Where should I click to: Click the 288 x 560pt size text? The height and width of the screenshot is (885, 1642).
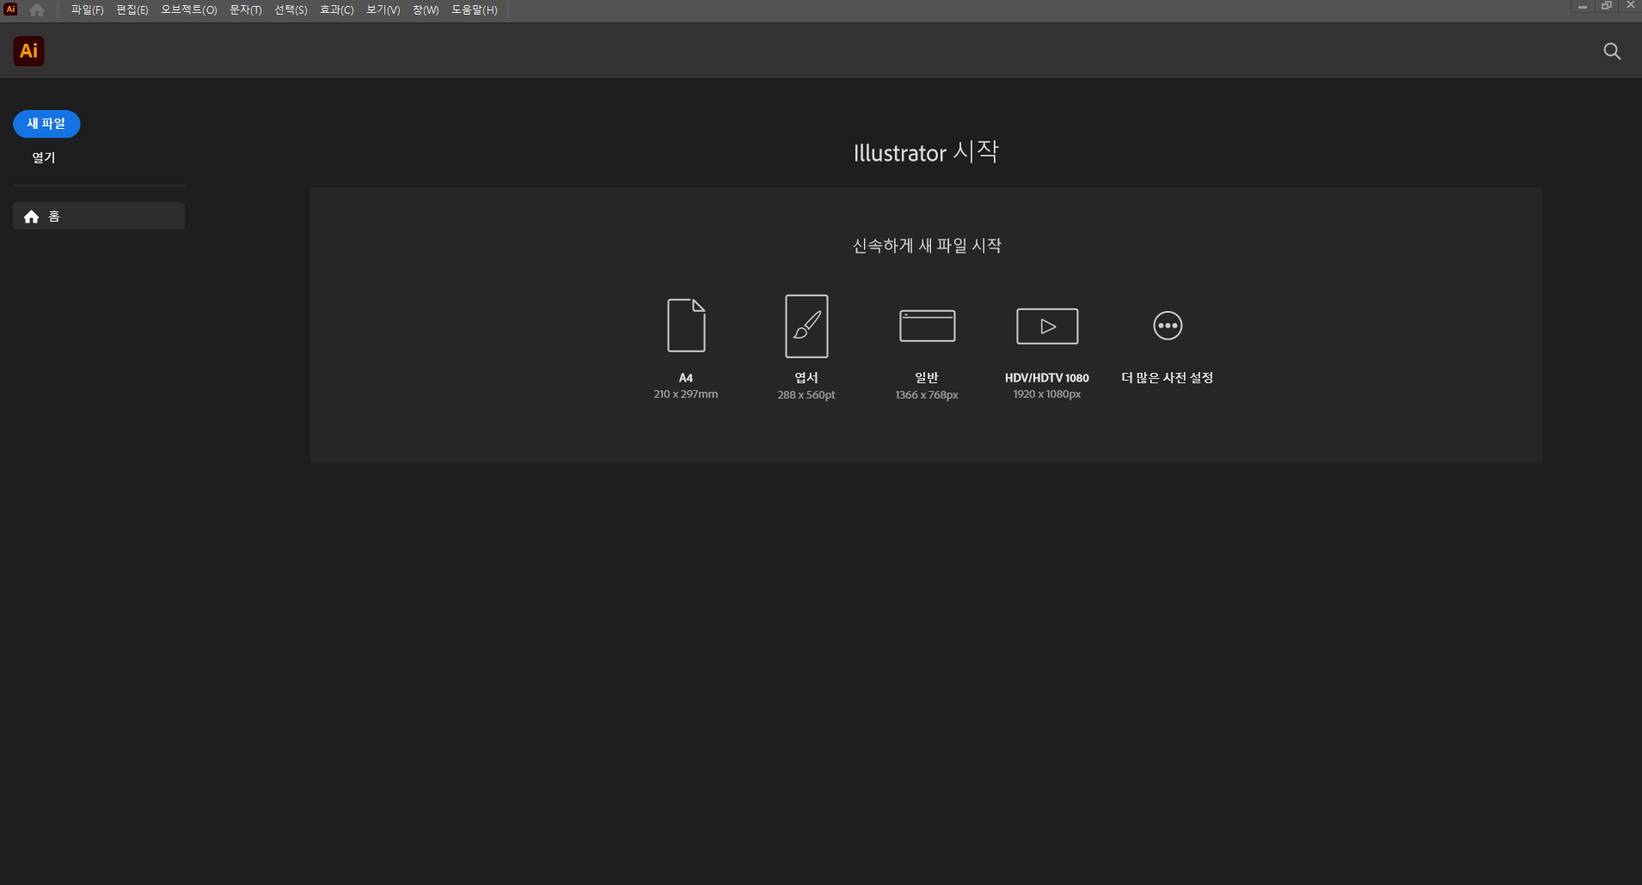point(806,395)
